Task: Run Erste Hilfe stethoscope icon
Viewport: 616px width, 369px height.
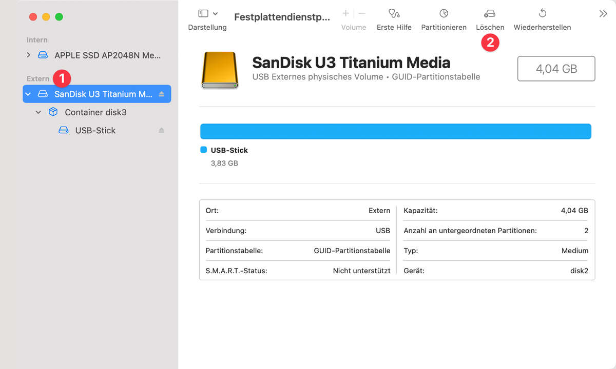Action: point(394,14)
